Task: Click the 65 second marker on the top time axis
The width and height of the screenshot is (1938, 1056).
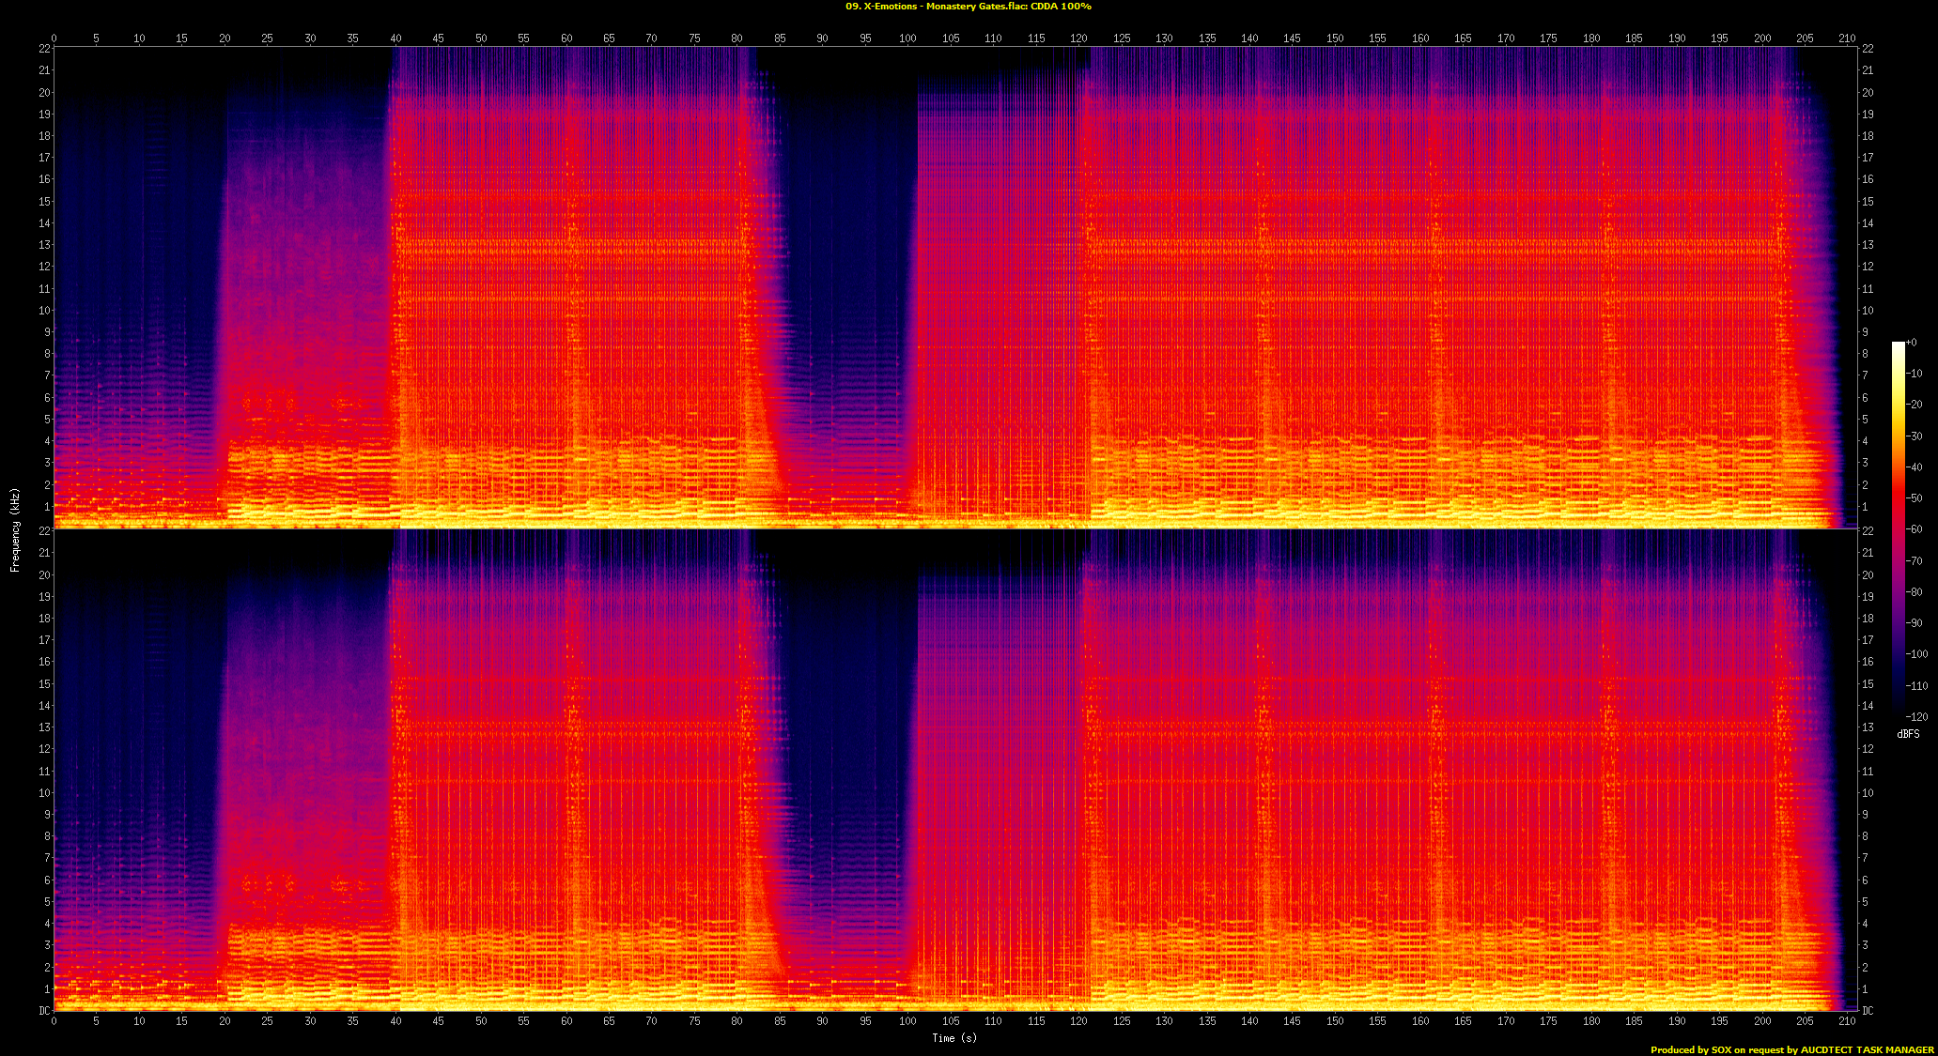Action: tap(609, 38)
